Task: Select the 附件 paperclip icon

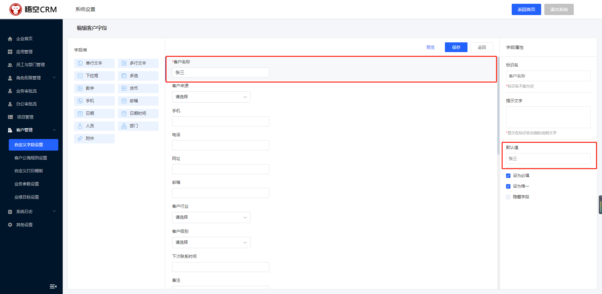Action: tap(80, 138)
